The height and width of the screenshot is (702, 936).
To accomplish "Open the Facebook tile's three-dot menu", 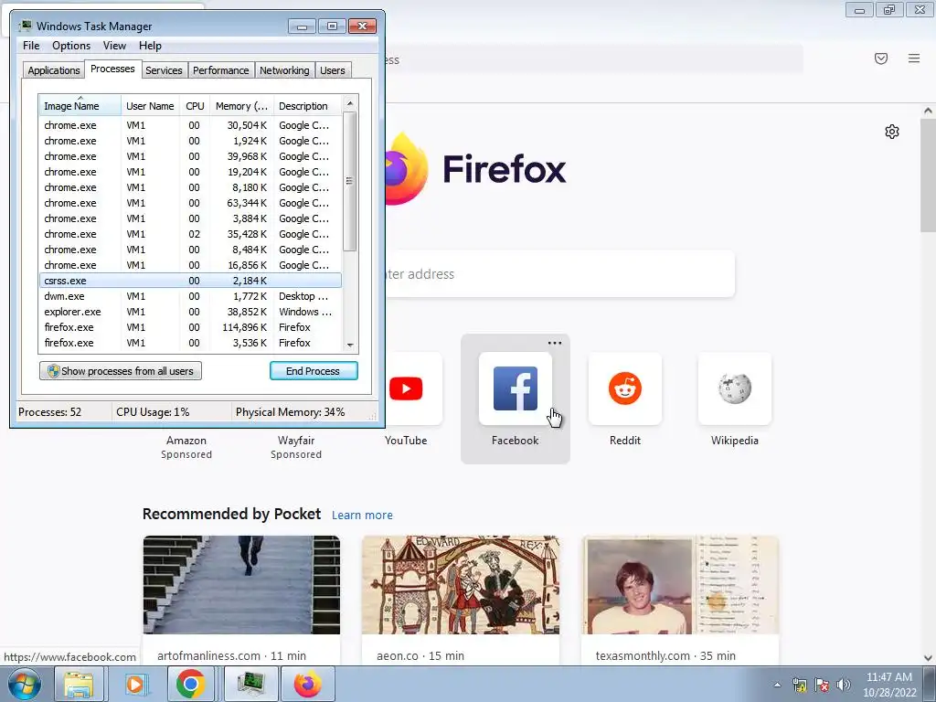I will [555, 343].
